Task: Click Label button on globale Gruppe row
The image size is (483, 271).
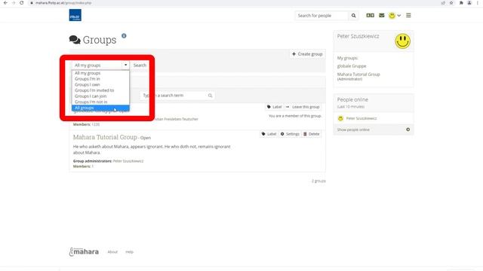Action: (274, 107)
